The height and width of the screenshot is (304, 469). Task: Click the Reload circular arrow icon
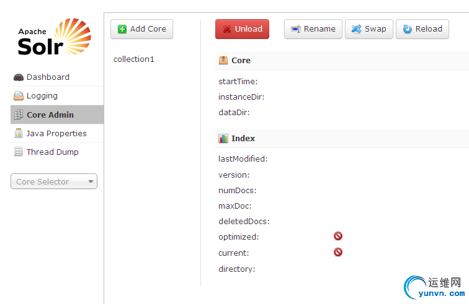(408, 29)
